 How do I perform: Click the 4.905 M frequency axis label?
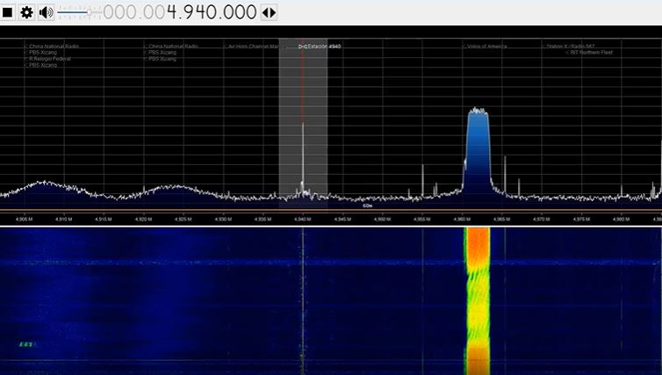[x=24, y=220]
